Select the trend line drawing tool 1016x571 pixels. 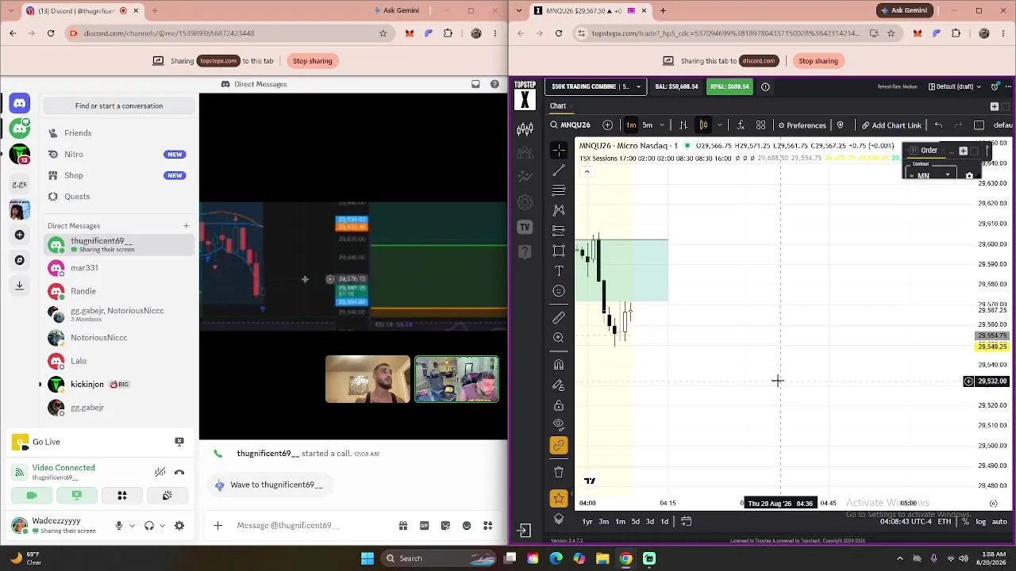(559, 171)
